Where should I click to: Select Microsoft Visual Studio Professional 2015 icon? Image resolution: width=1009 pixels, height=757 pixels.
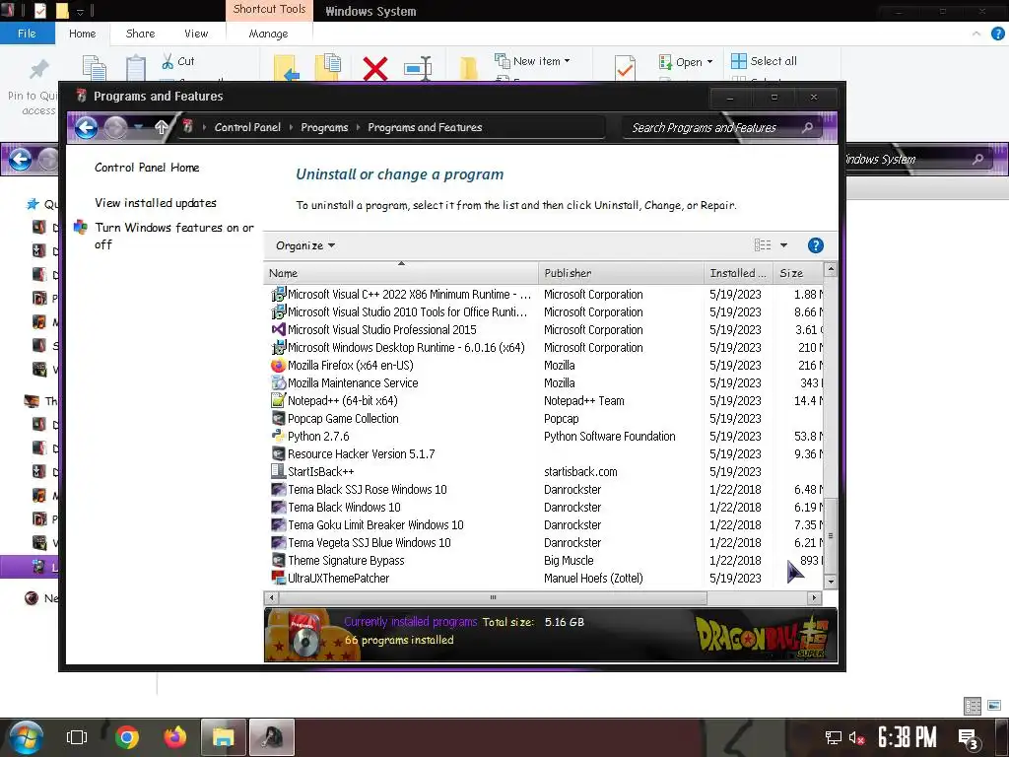pyautogui.click(x=278, y=329)
